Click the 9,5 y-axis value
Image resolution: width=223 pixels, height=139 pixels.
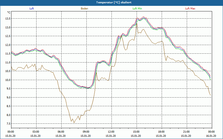coord(8,89)
